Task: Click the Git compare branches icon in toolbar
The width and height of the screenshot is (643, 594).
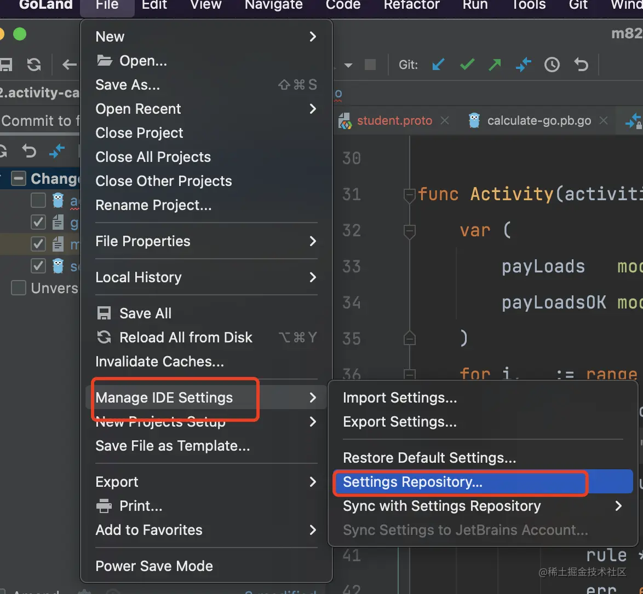Action: point(523,65)
